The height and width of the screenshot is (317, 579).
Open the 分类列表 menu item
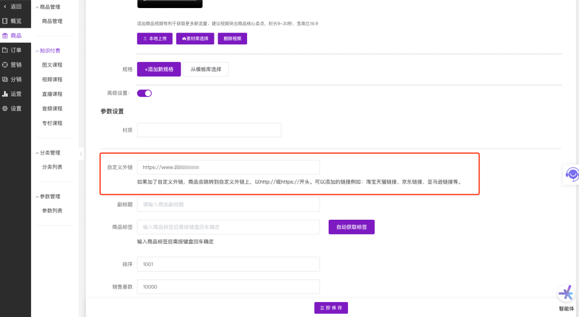click(x=52, y=167)
